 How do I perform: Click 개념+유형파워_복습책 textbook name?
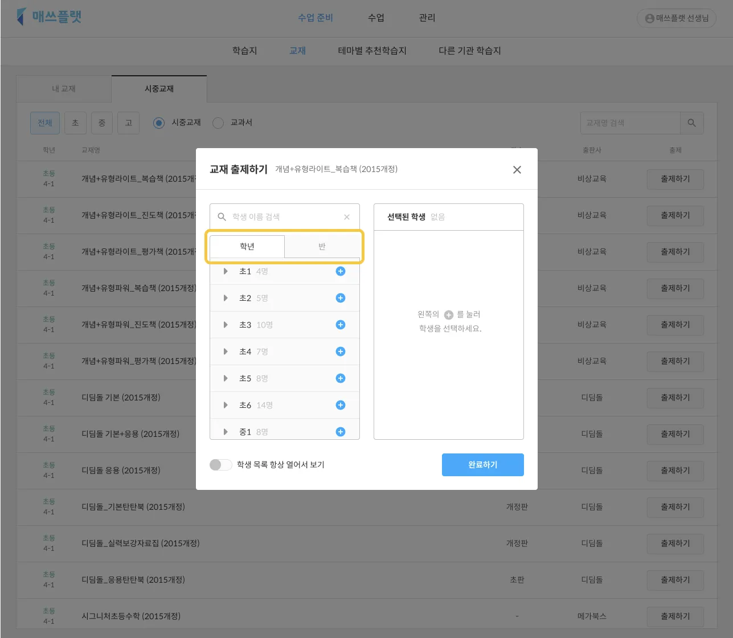[139, 288]
